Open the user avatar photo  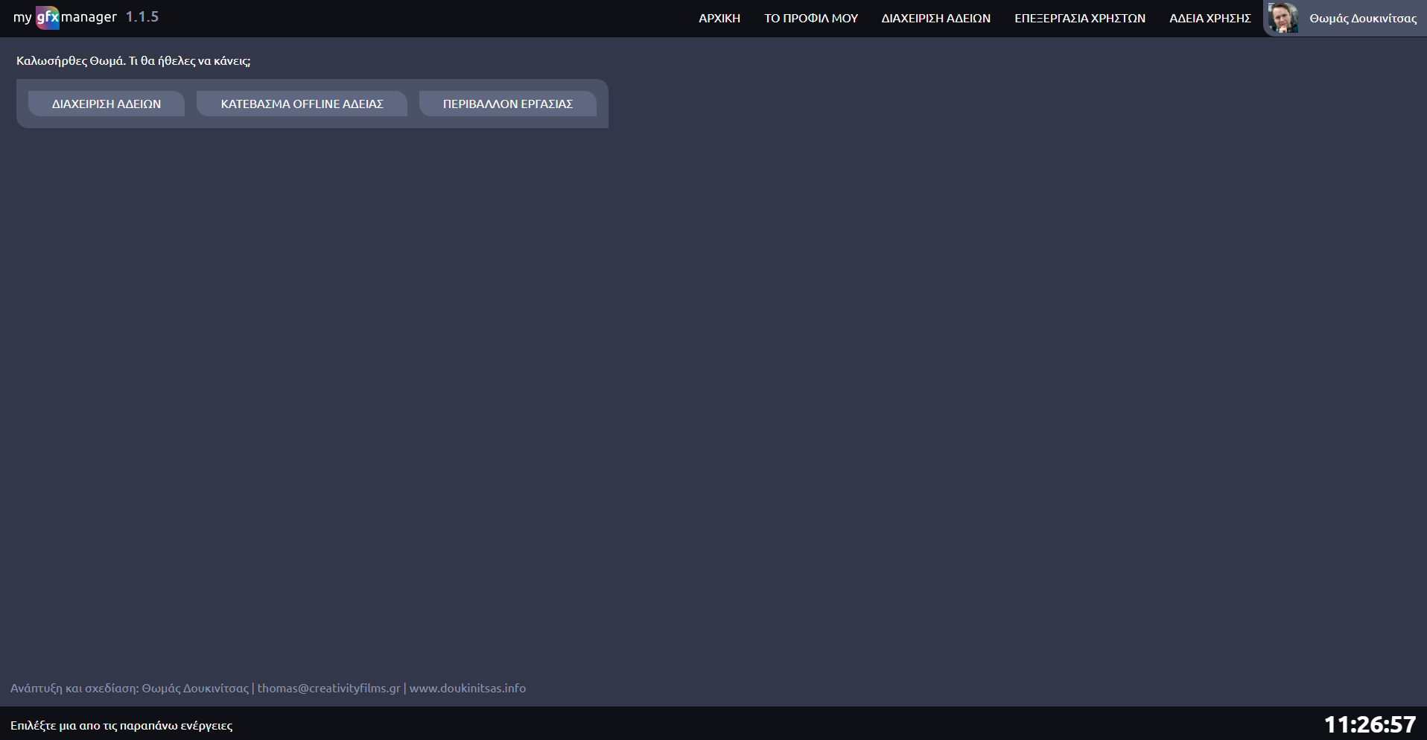[1283, 18]
